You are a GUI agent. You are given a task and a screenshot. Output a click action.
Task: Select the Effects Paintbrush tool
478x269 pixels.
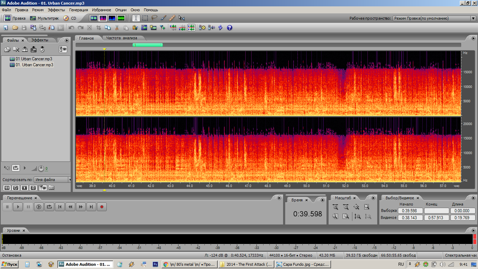(163, 18)
